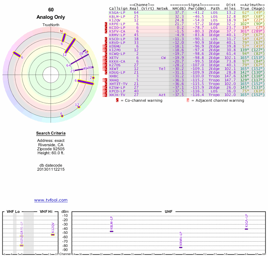This screenshot has width=268, height=257.
Task: Open the www.tvfool.com link
Action: point(51,200)
